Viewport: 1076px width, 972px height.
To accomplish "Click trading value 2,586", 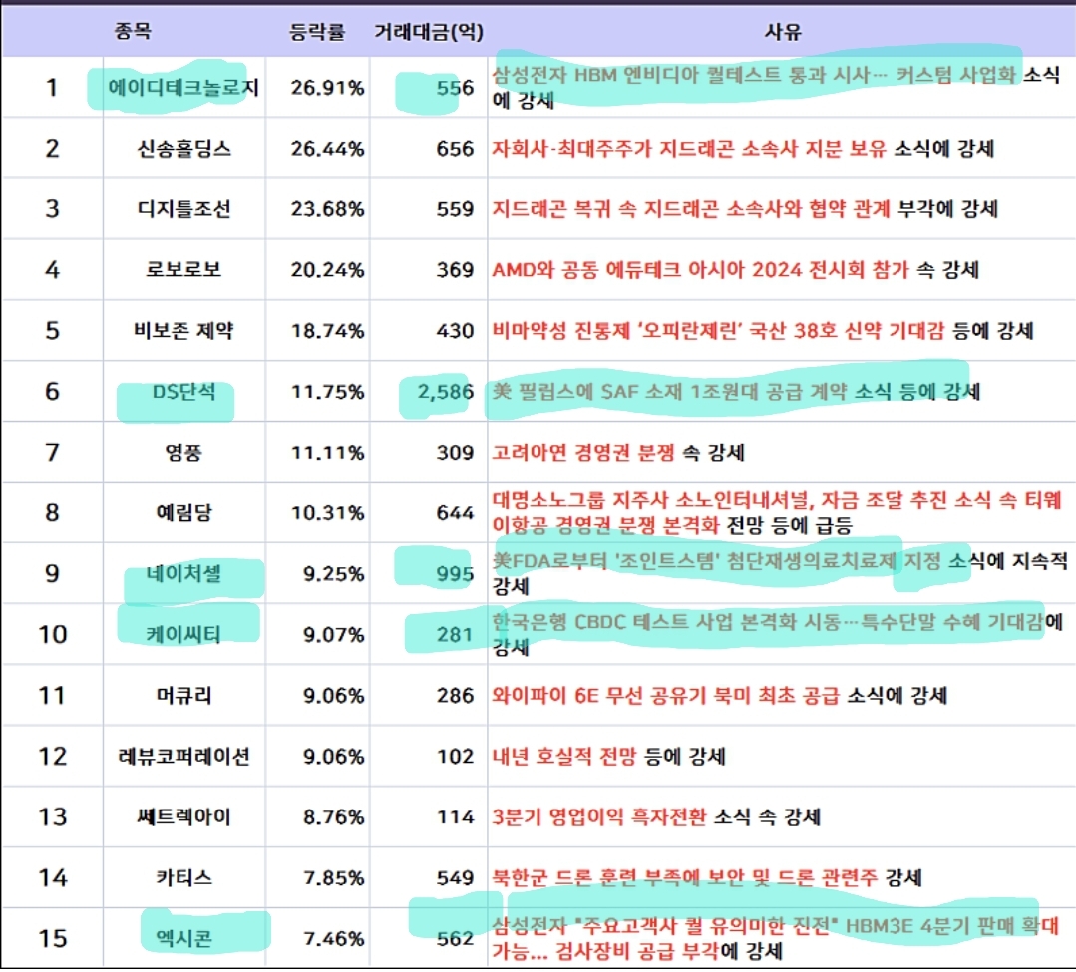I will (x=446, y=392).
